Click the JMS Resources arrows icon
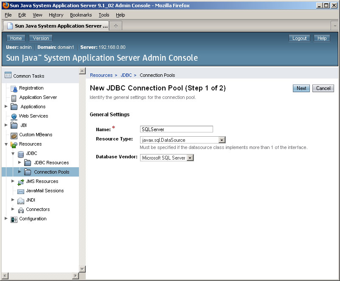 point(21,182)
